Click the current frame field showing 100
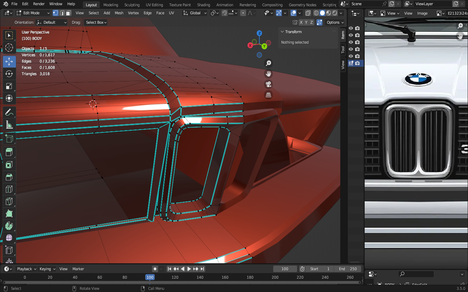The image size is (468, 292). 285,269
